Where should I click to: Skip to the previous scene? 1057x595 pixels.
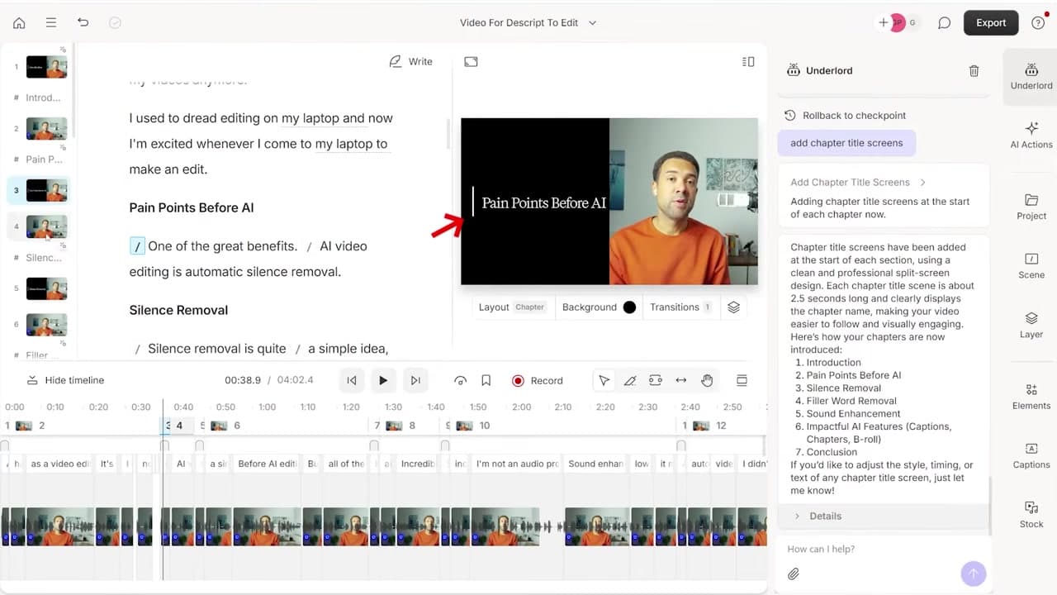point(352,381)
